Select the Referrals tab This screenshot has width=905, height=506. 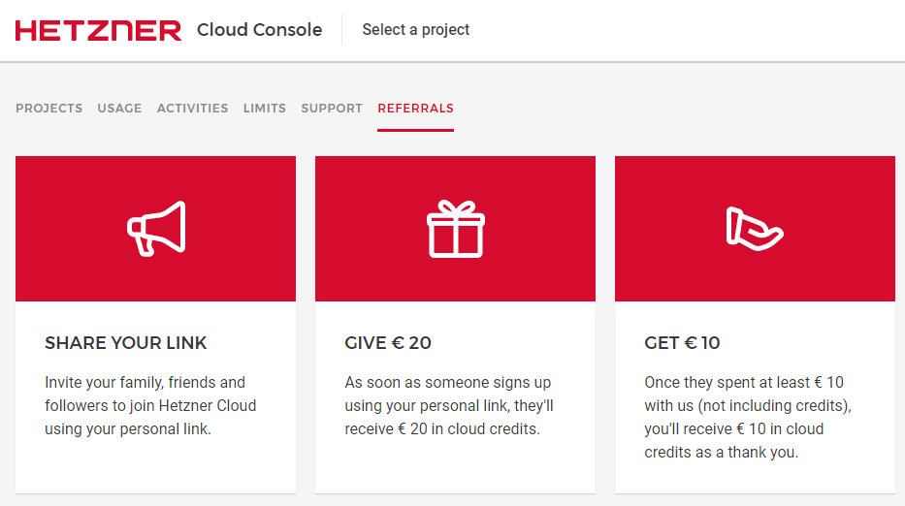coord(415,109)
